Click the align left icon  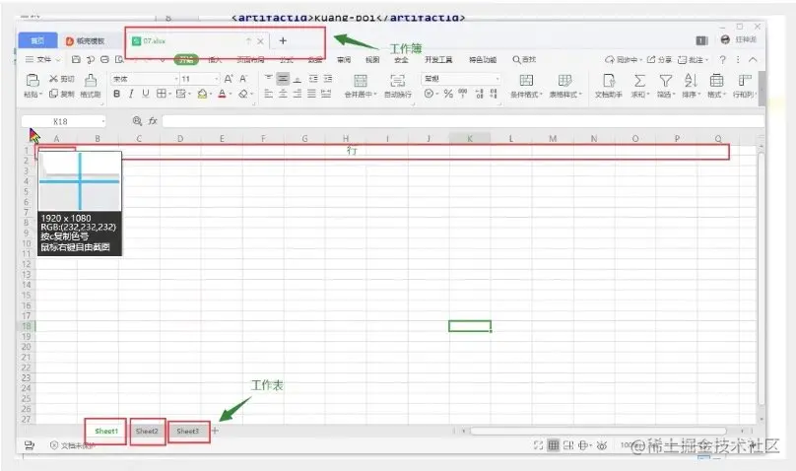tap(269, 94)
